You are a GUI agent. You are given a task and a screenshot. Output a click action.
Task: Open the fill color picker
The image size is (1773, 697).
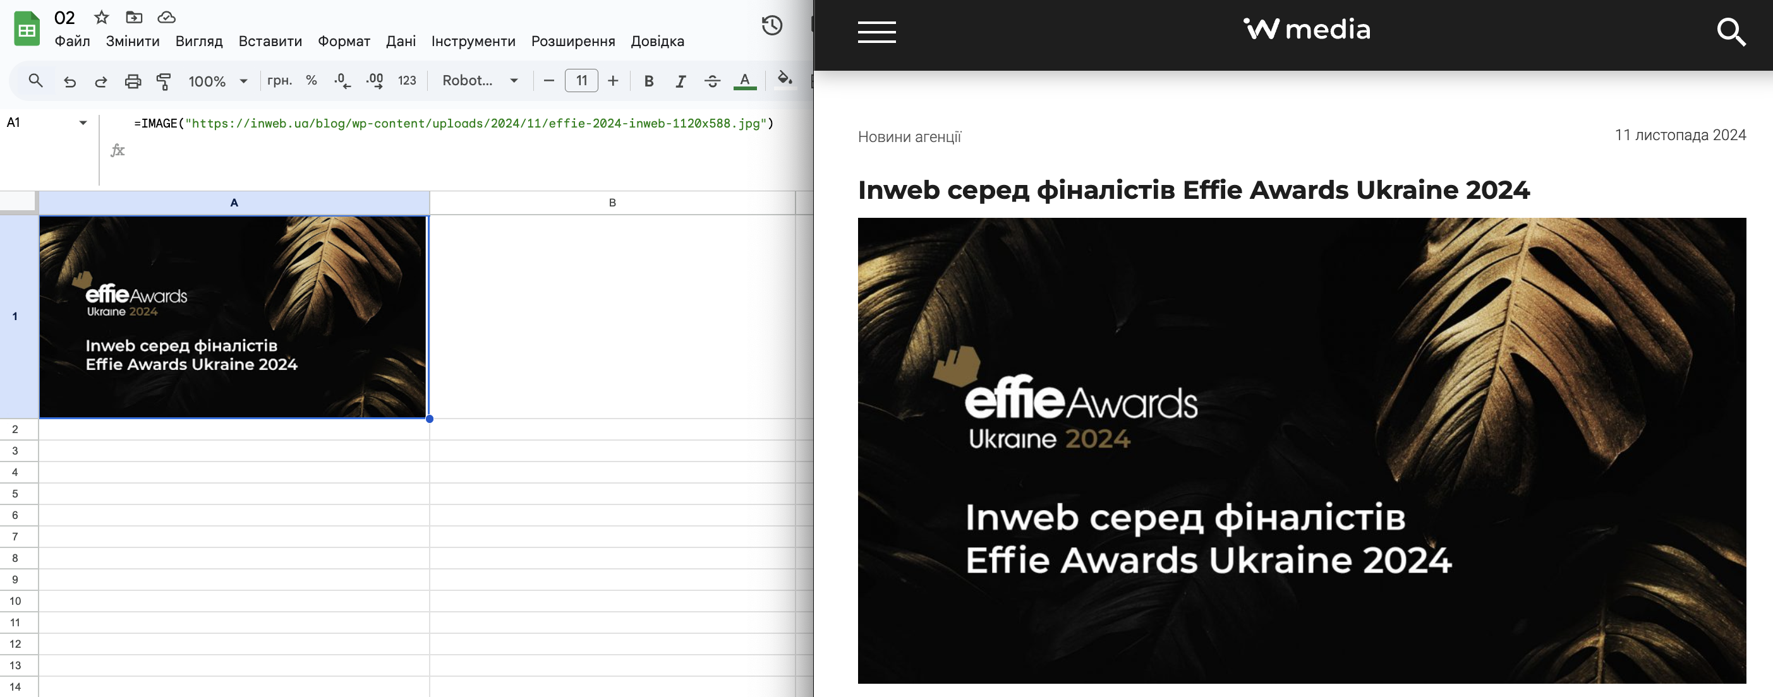785,80
